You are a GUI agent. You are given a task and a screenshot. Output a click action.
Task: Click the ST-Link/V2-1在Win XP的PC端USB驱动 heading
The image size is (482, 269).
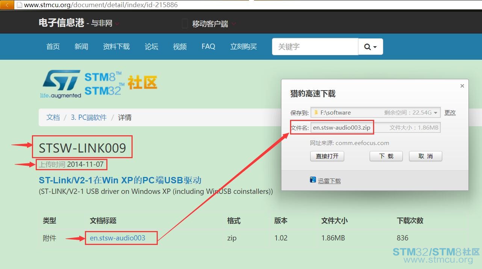120,180
